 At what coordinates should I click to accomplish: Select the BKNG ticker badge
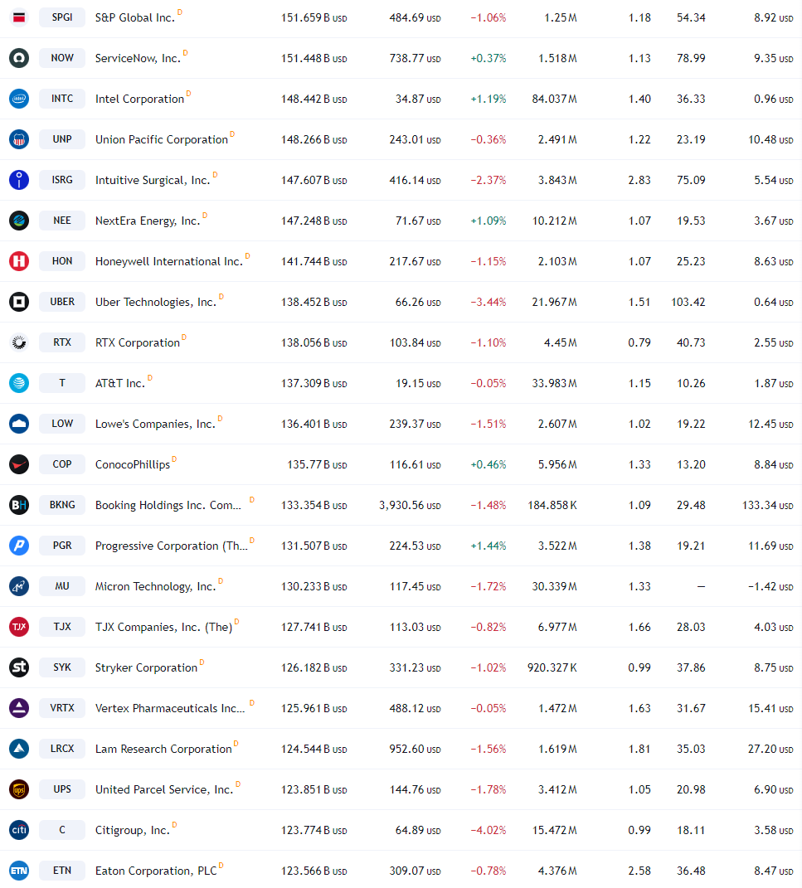(62, 505)
